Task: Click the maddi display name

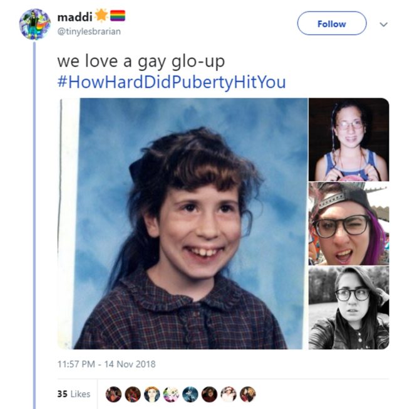Action: tap(75, 17)
